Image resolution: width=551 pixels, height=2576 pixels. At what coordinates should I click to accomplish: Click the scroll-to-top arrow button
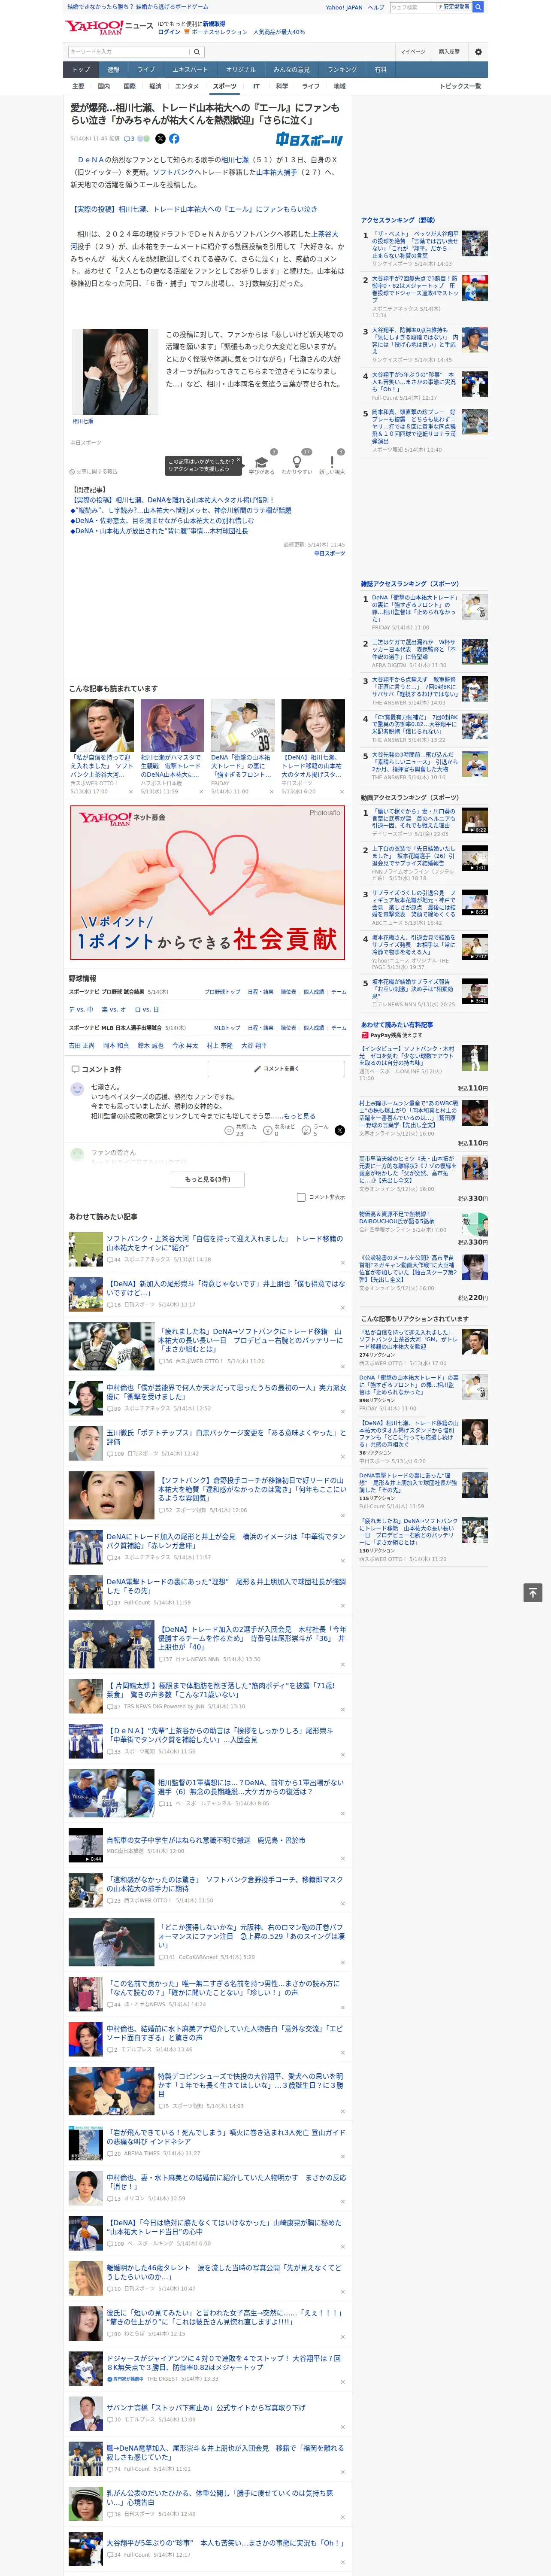click(533, 1593)
